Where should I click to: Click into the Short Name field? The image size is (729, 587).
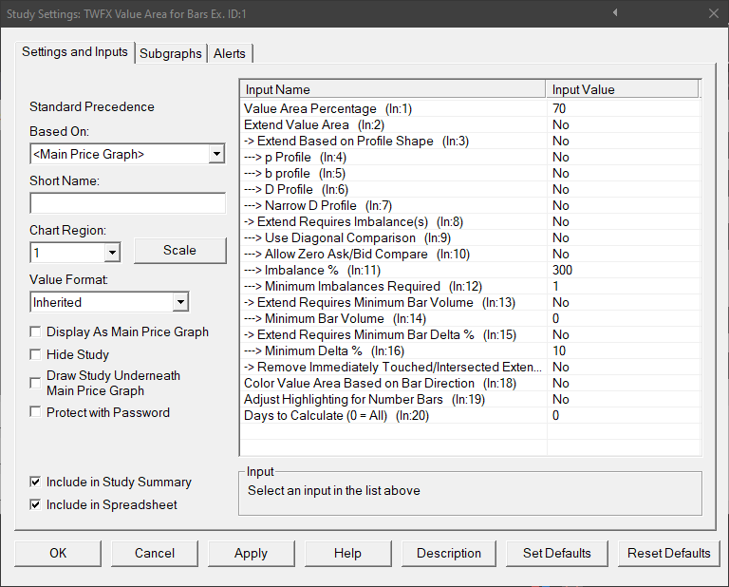point(127,203)
